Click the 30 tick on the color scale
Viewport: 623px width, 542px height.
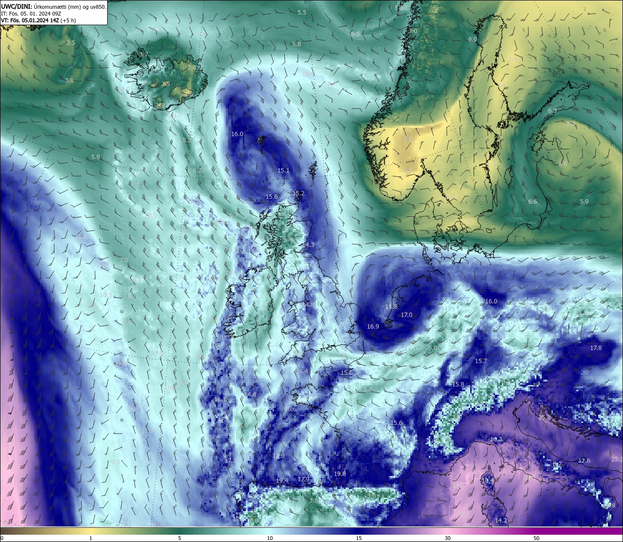(x=447, y=538)
